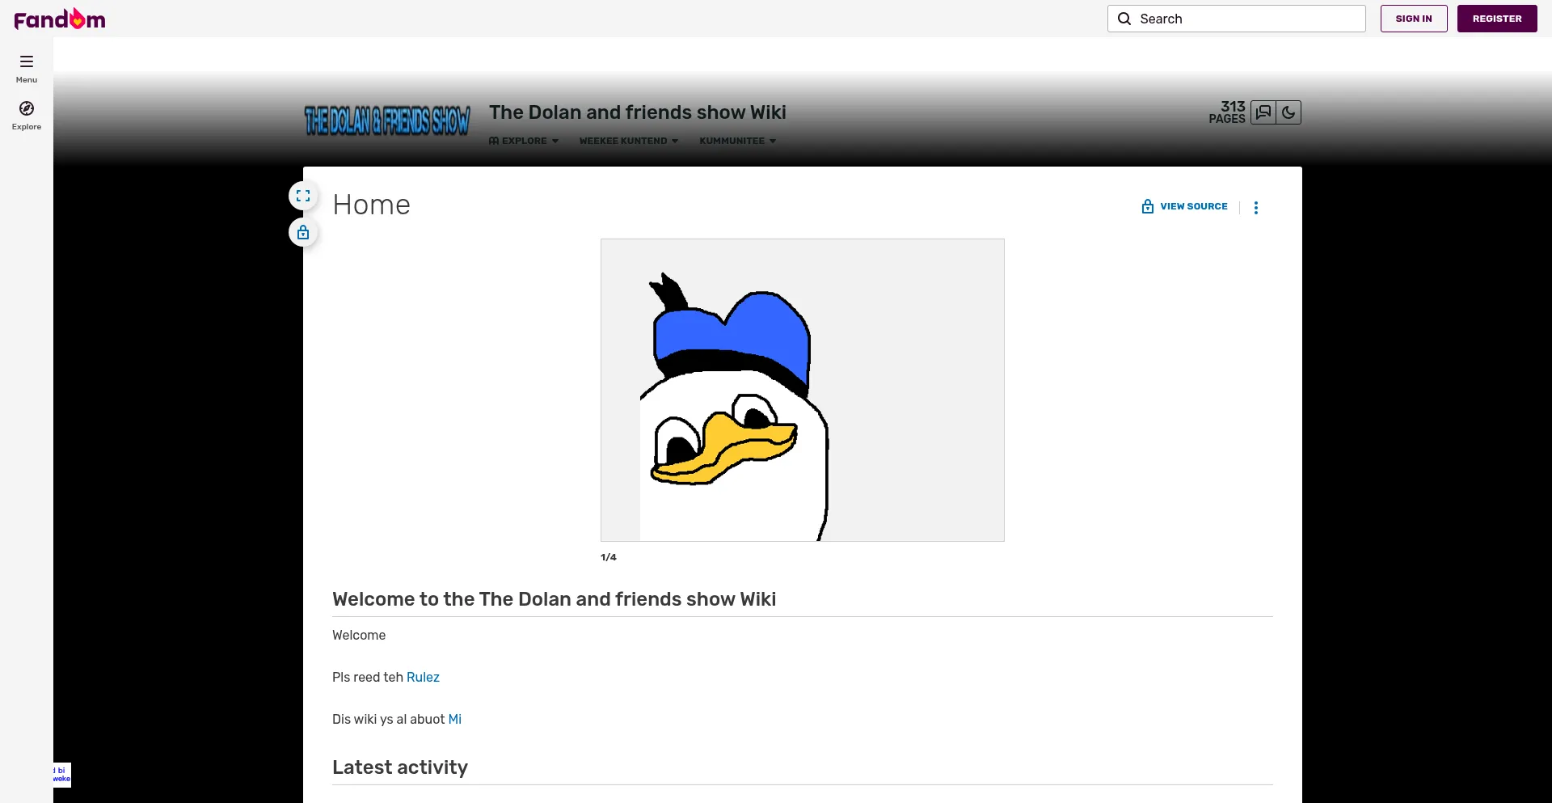This screenshot has width=1552, height=803.
Task: Click the Dolan duck slideshow image
Action: point(802,390)
